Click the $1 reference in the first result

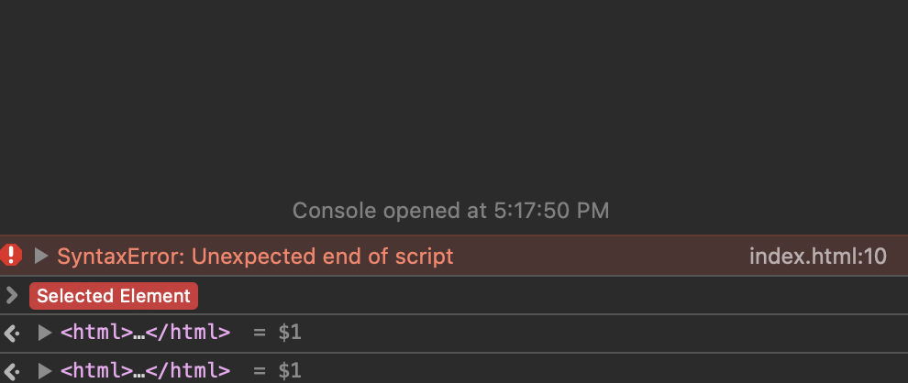click(x=290, y=333)
